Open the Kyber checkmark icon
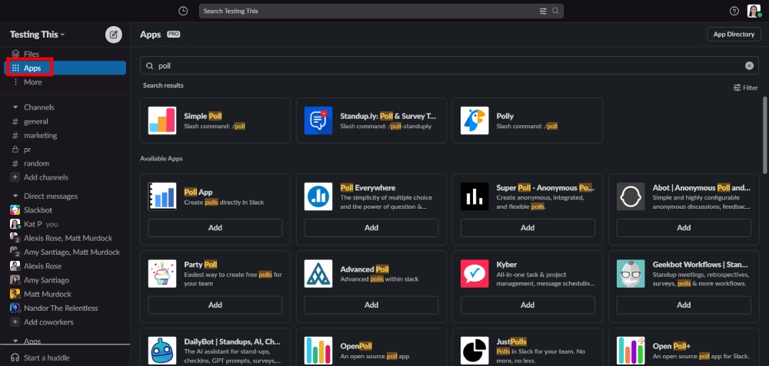This screenshot has height=366, width=769. click(x=474, y=273)
